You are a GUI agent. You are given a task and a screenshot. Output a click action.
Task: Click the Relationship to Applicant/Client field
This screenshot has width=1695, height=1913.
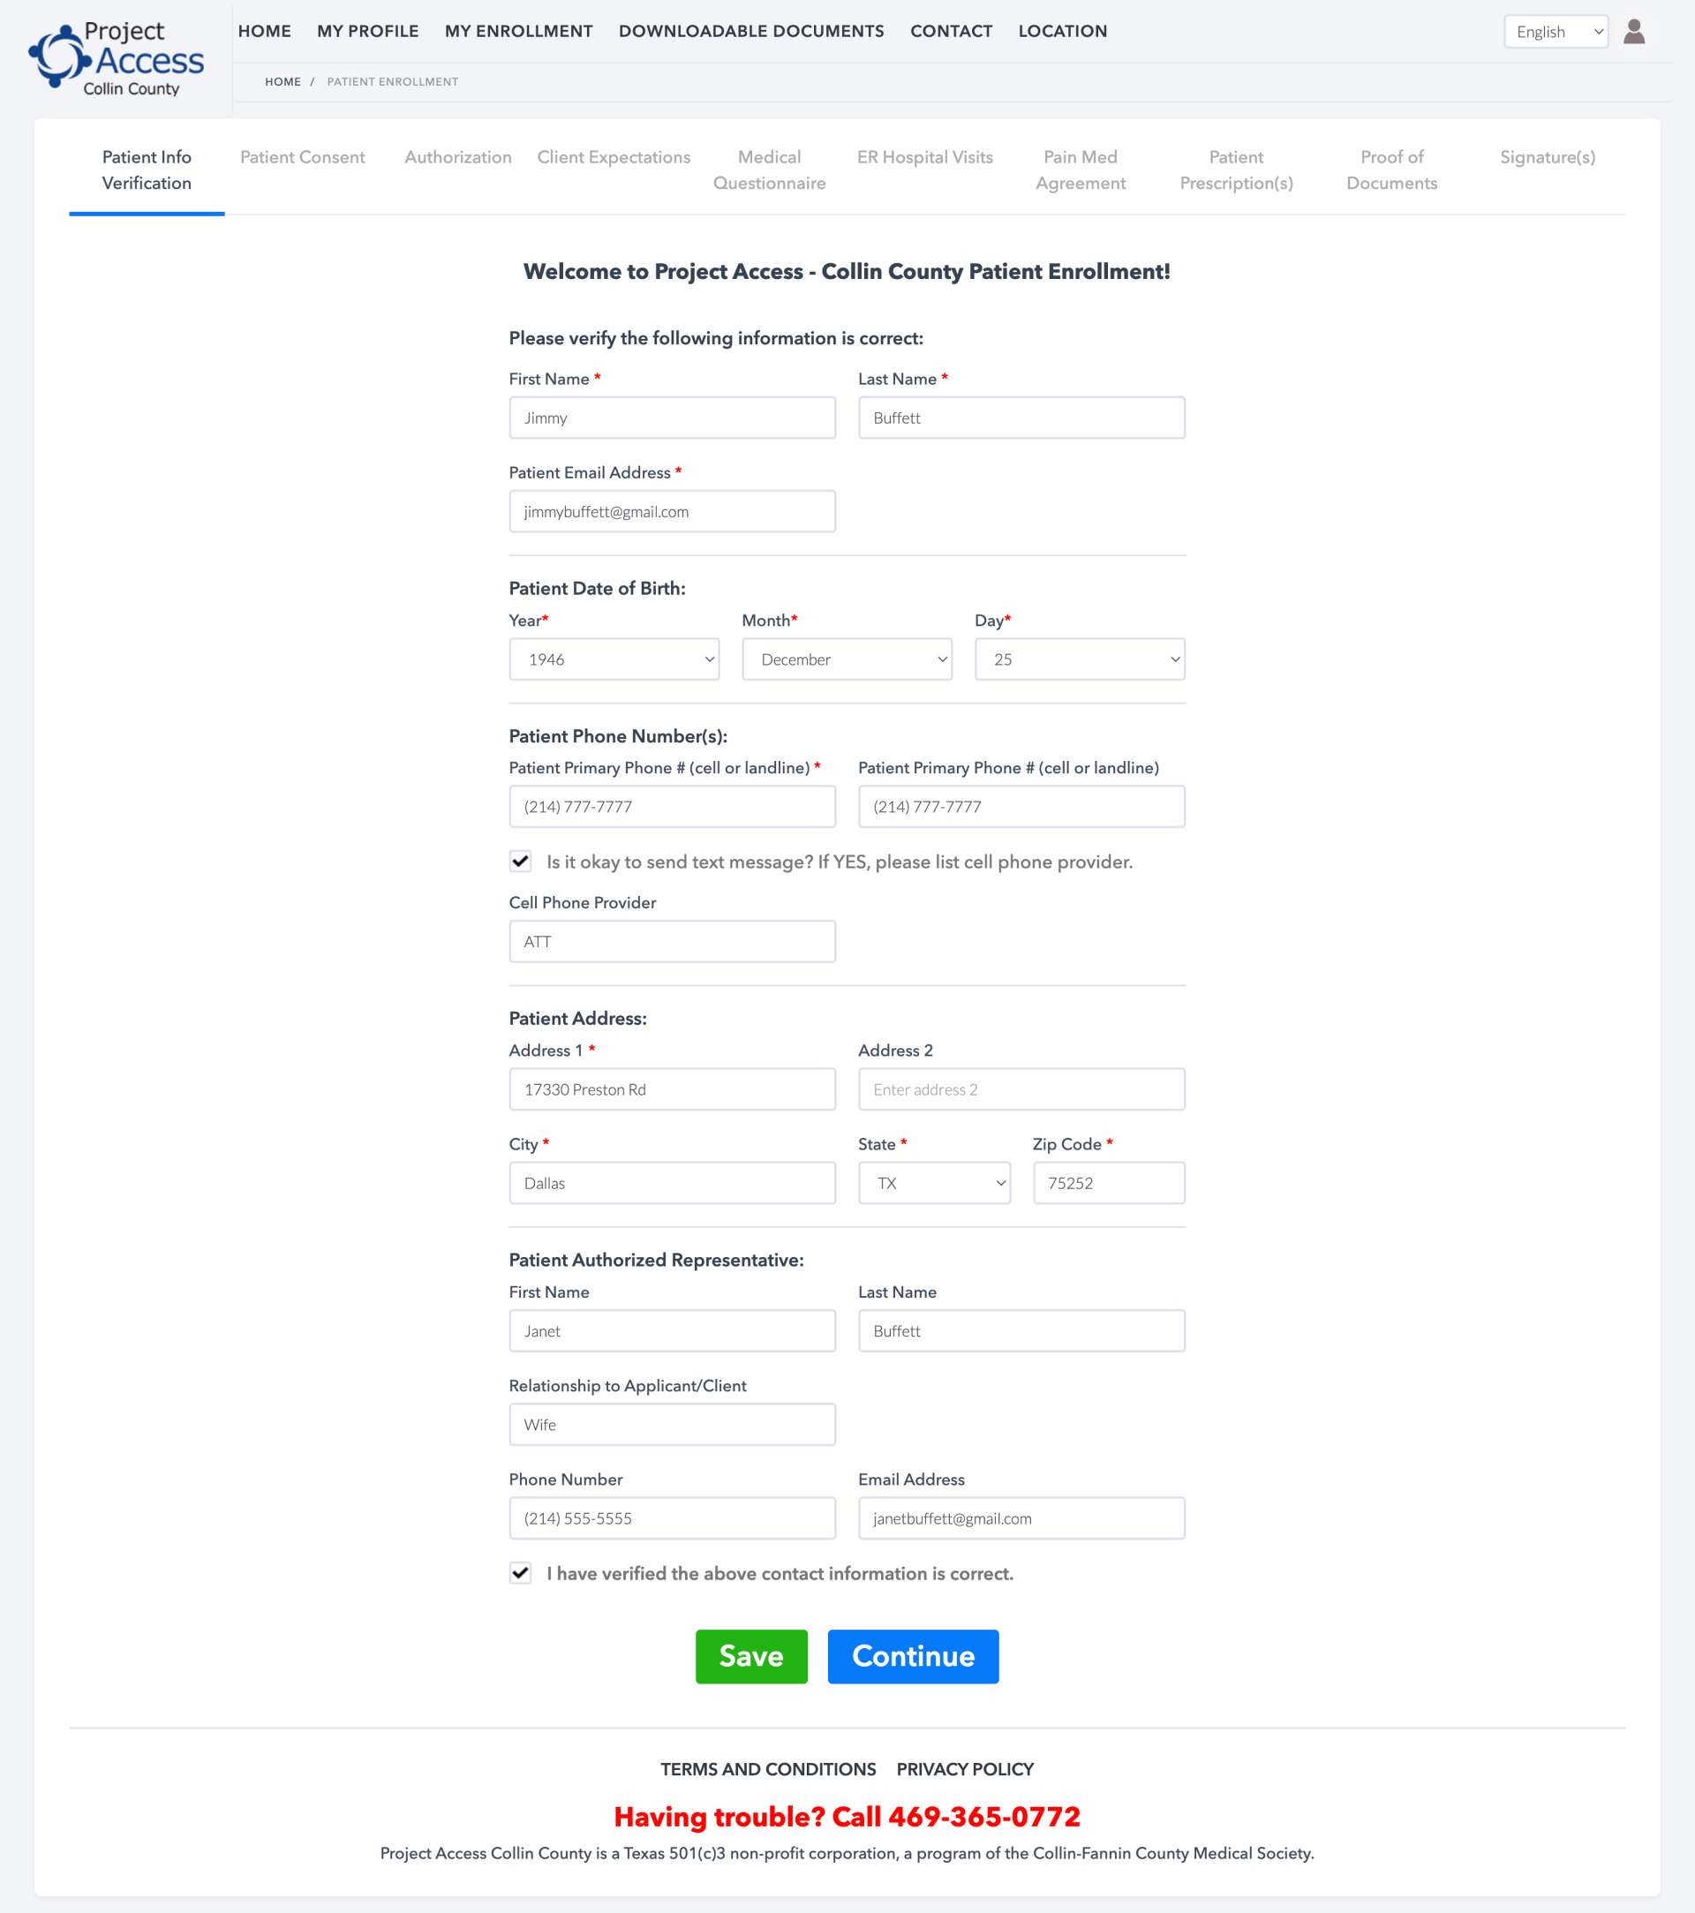point(672,1424)
